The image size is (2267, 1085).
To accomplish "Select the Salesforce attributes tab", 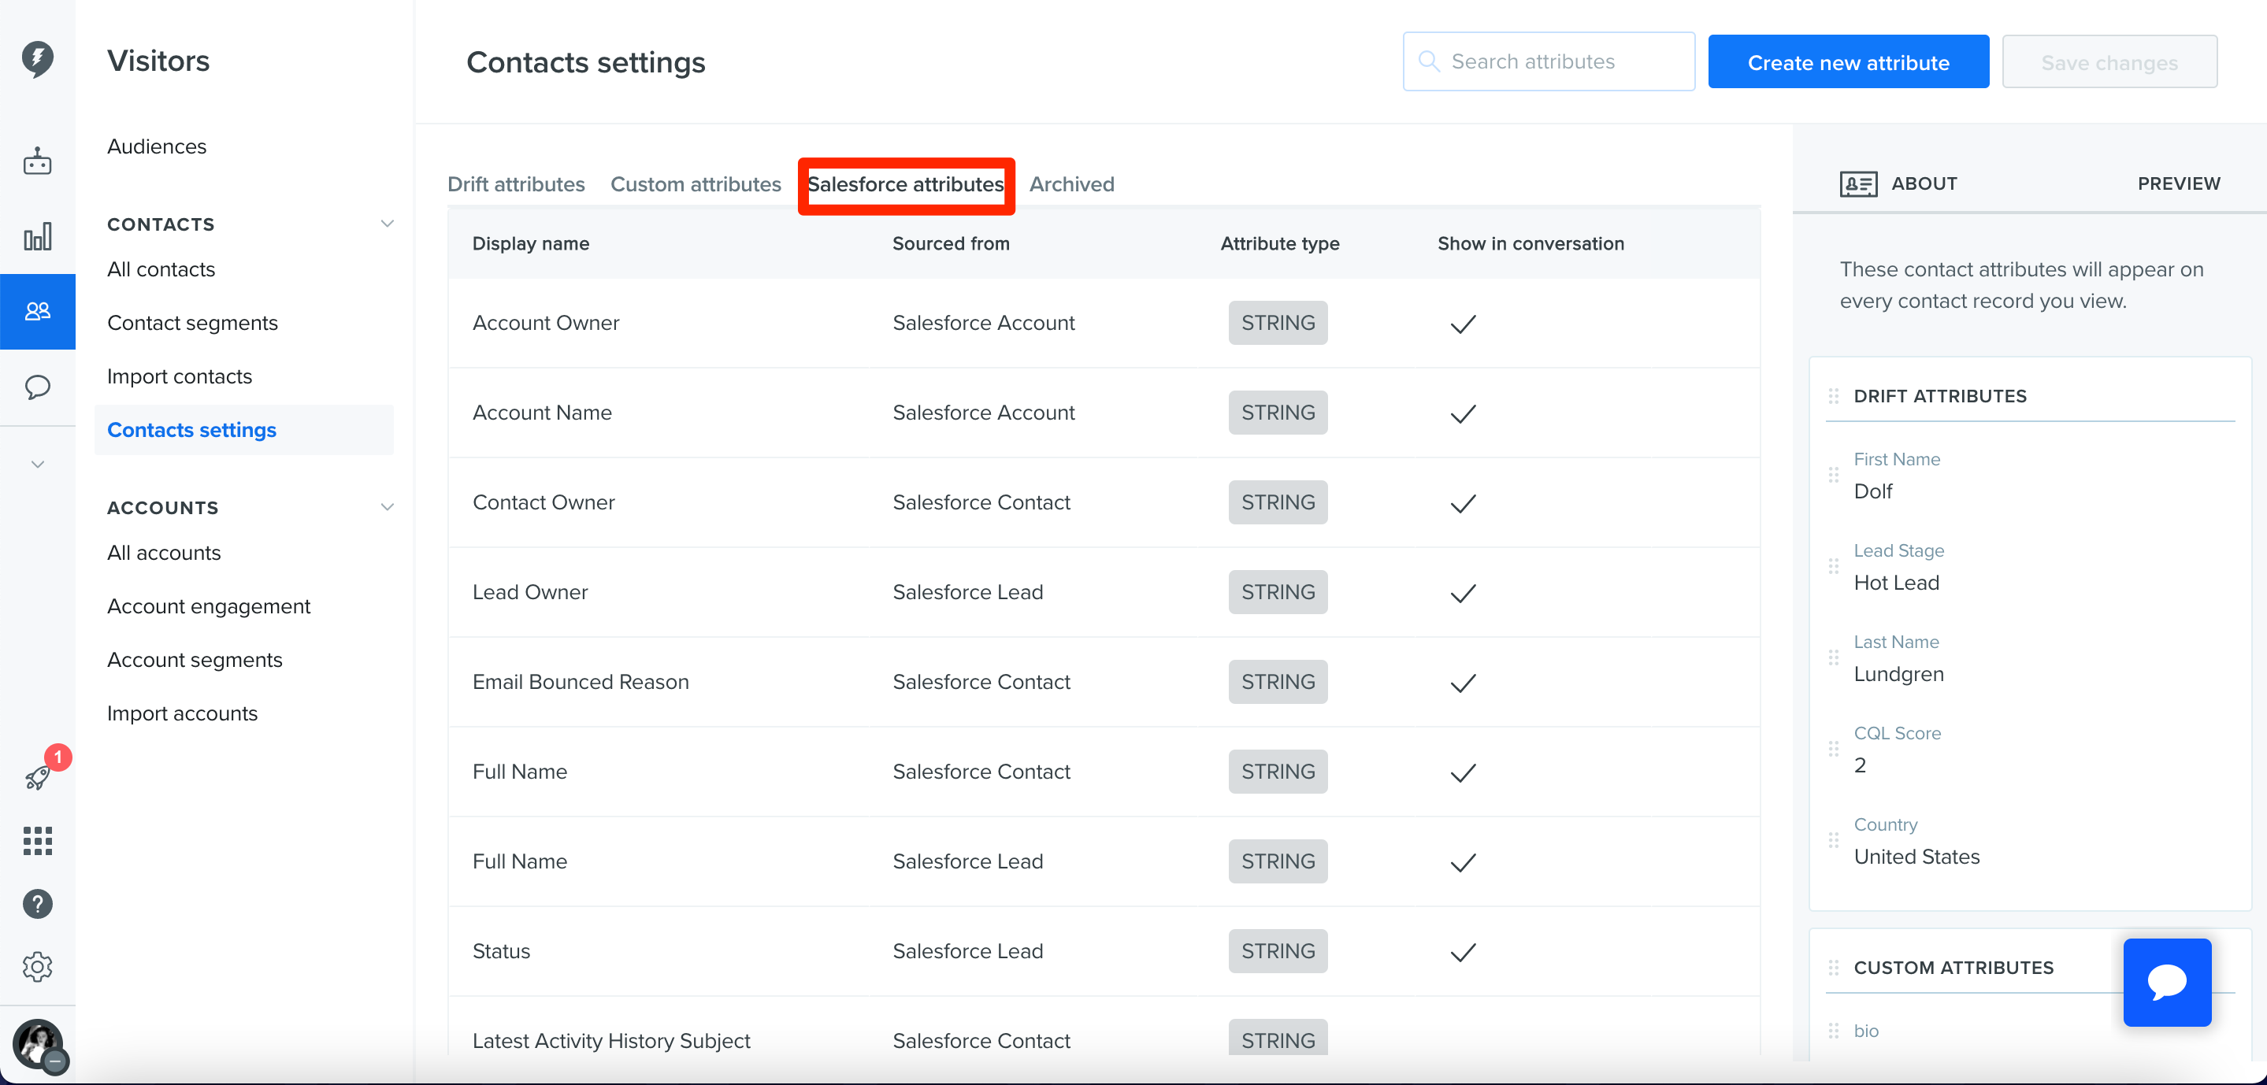I will click(906, 184).
